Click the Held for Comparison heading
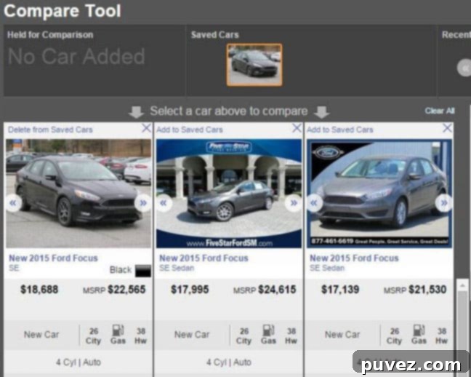 click(50, 35)
